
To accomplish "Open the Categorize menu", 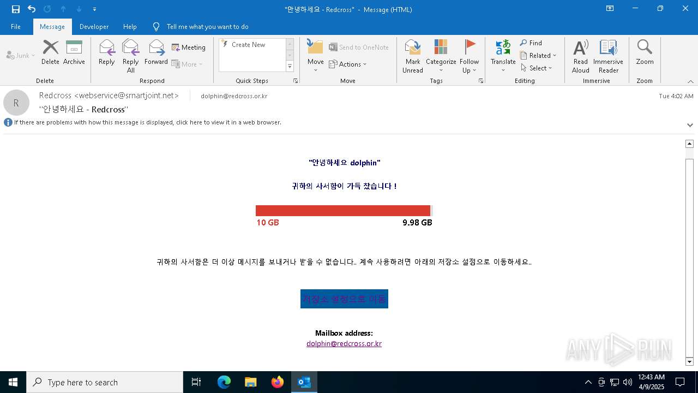I will (441, 56).
